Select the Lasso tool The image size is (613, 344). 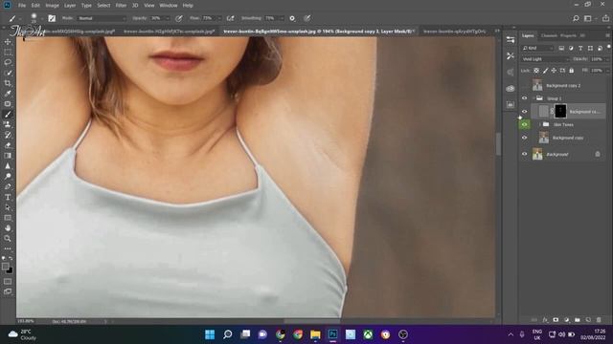8,62
